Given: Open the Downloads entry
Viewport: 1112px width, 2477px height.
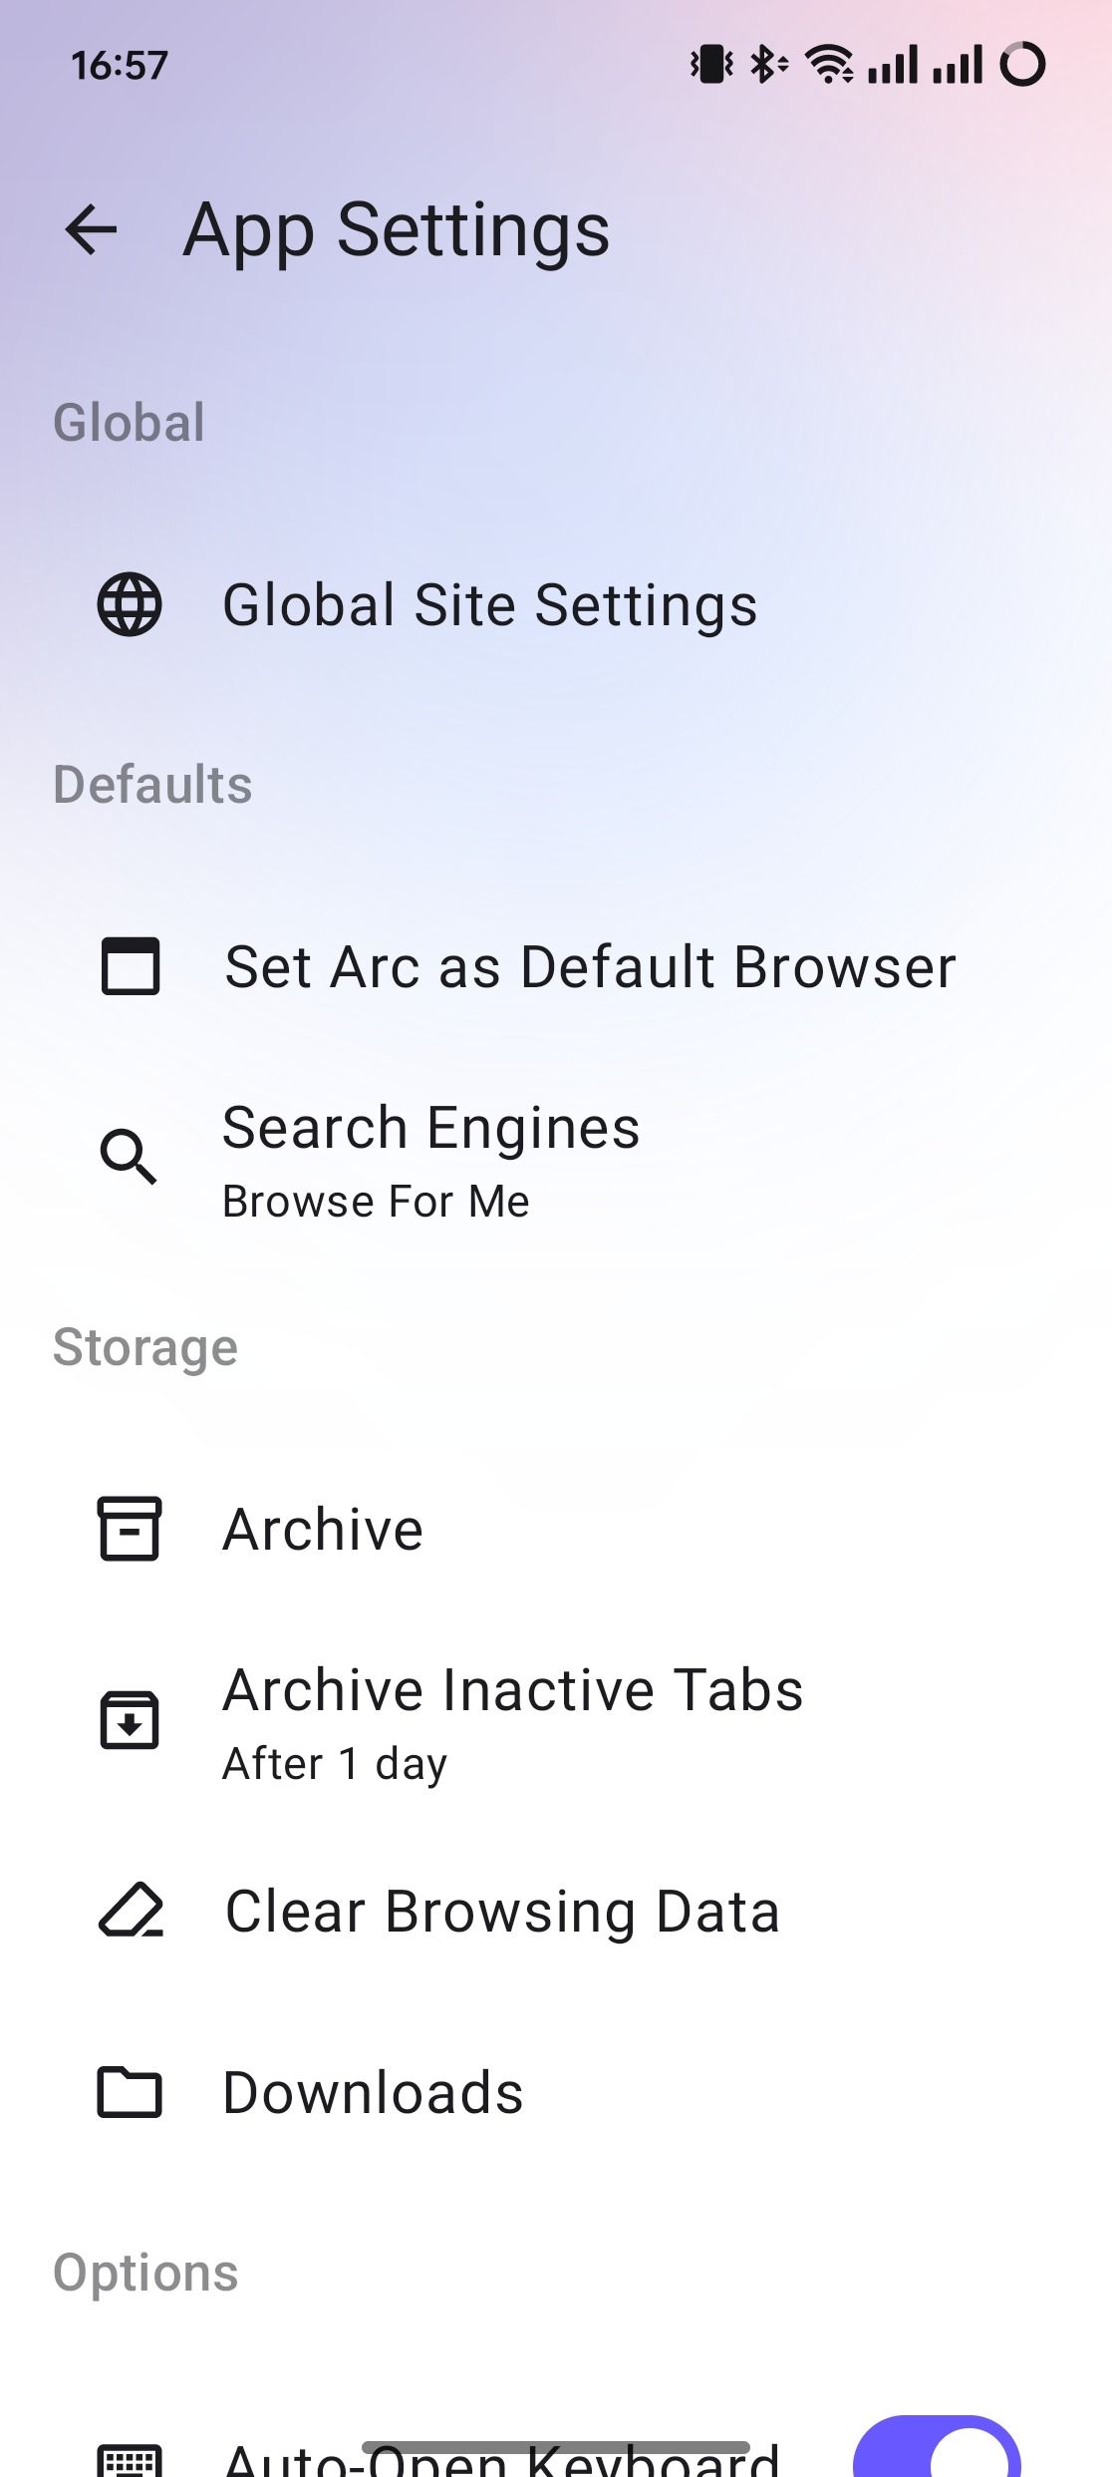Looking at the screenshot, I should tap(373, 2092).
